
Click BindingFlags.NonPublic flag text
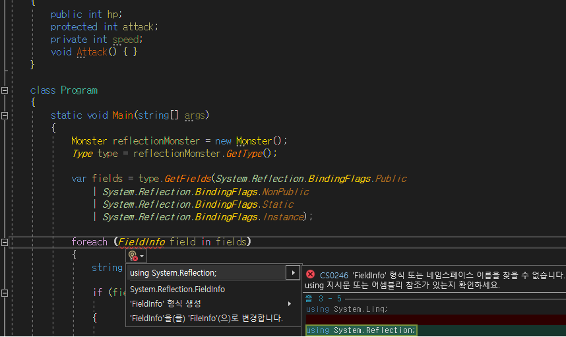pyautogui.click(x=252, y=192)
